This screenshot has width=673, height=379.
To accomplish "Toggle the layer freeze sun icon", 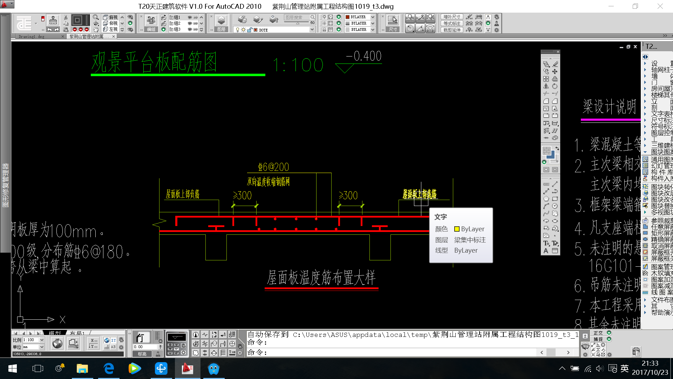I will [x=243, y=30].
